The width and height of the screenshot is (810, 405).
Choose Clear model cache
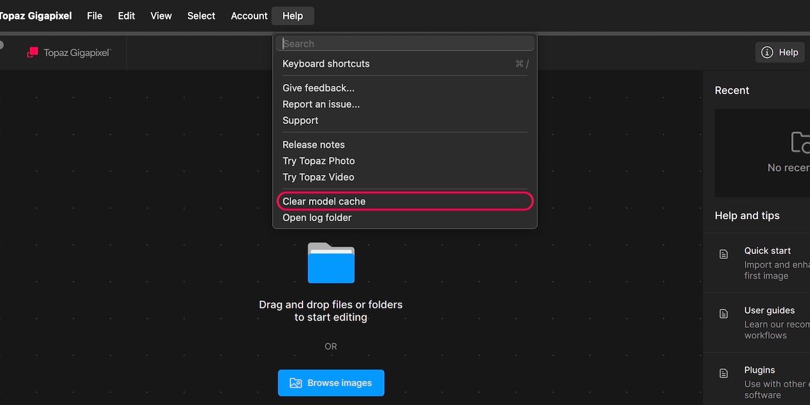coord(405,202)
